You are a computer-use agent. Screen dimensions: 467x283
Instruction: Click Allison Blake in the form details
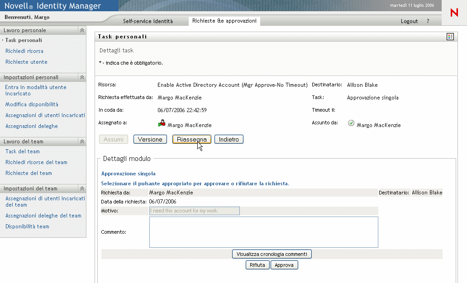[427, 193]
